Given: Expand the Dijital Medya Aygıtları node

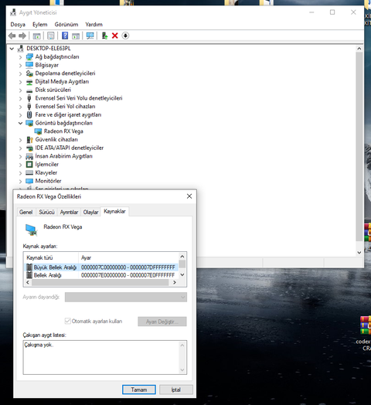Looking at the screenshot, I should [20, 82].
